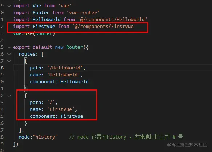Click 'FirstVue' identifier in import statement

pos(44,27)
